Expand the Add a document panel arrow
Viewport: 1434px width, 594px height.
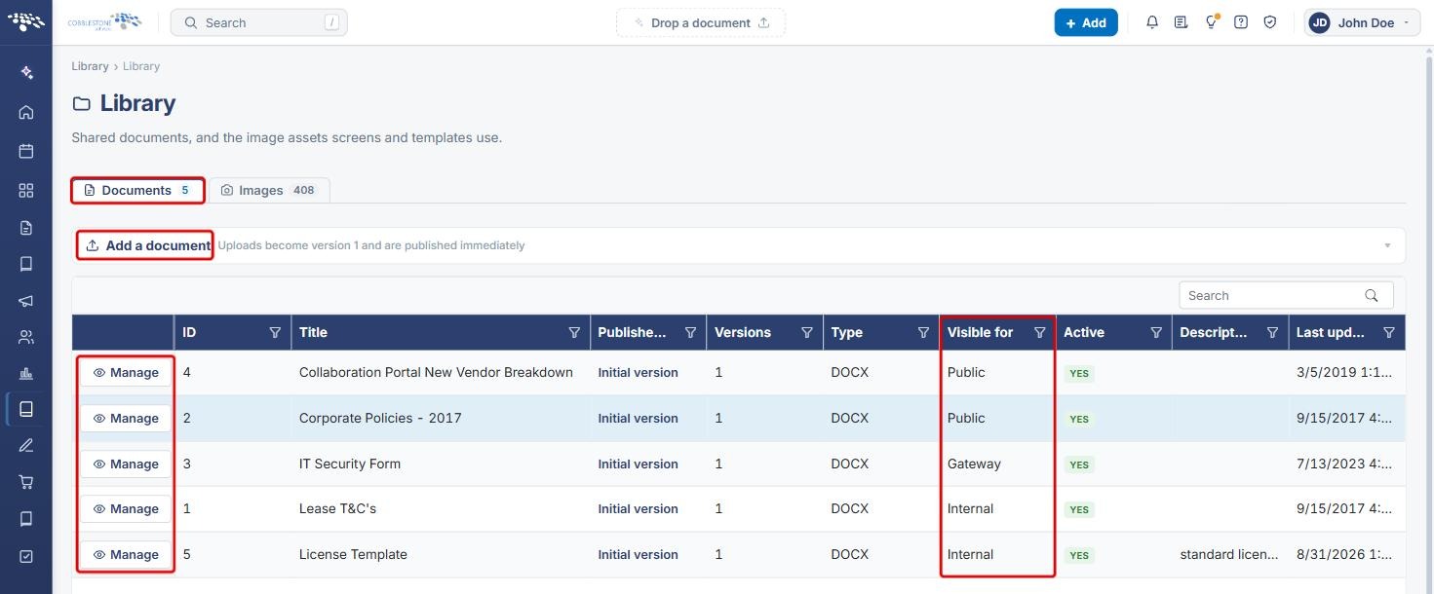pos(1387,245)
